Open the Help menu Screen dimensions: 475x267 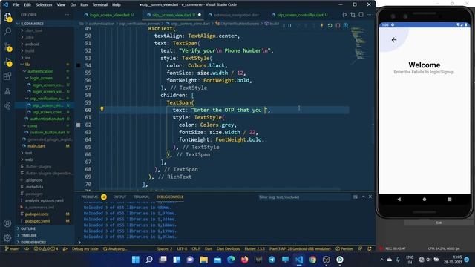click(117, 5)
